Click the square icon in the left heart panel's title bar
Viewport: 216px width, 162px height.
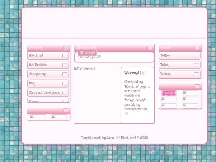65,110
